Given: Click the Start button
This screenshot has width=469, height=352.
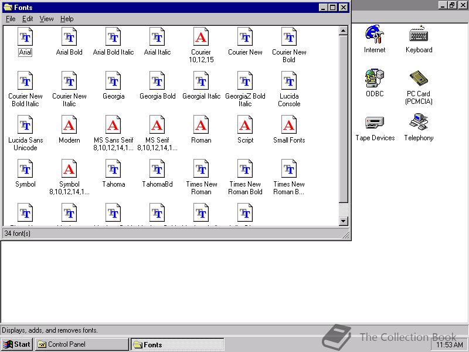Looking at the screenshot, I should [17, 344].
